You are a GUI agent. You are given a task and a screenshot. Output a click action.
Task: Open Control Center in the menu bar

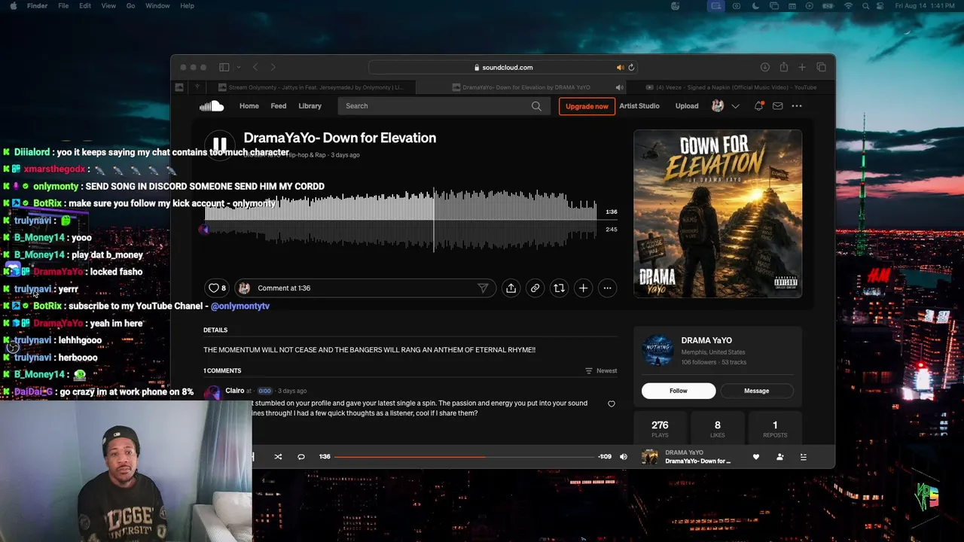879,6
